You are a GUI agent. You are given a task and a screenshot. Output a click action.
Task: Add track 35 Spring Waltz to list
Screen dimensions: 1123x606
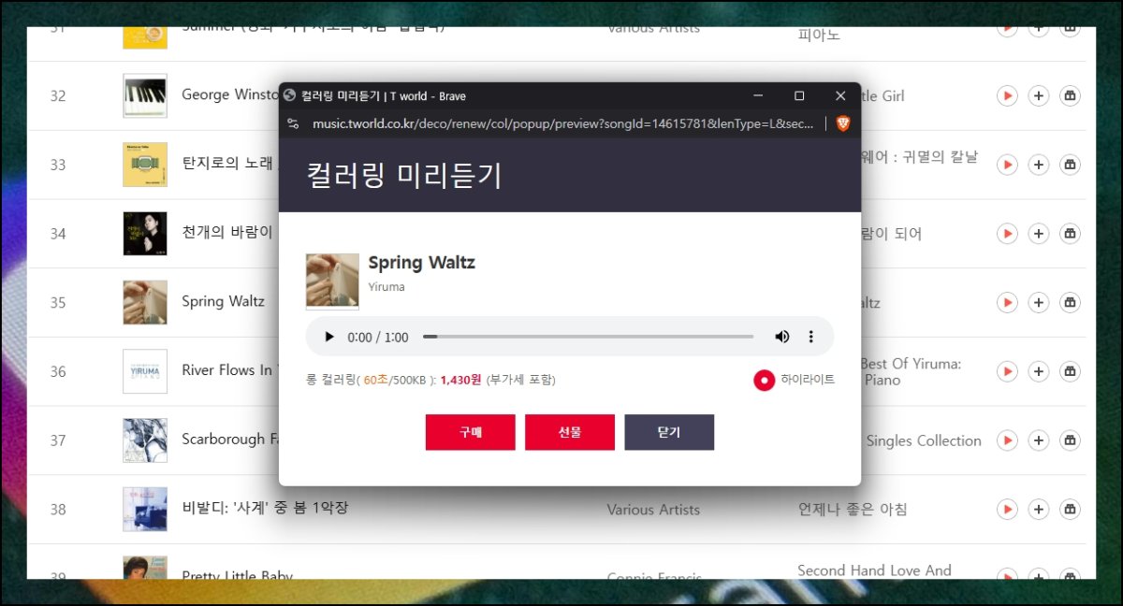pyautogui.click(x=1038, y=302)
